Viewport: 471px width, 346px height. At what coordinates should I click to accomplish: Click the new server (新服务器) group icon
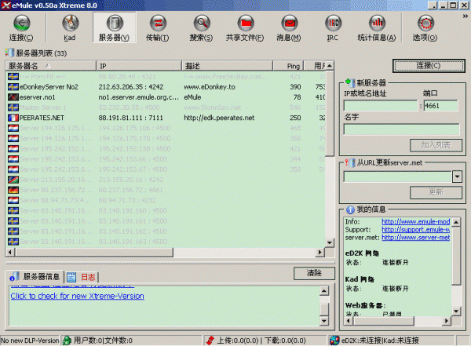click(349, 82)
